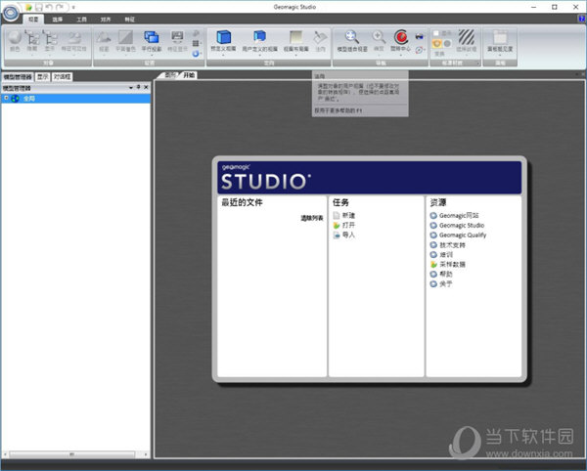Screen dimensions: 587x471
Task: Click the 视图布局 layout icon
Action: (x=295, y=37)
